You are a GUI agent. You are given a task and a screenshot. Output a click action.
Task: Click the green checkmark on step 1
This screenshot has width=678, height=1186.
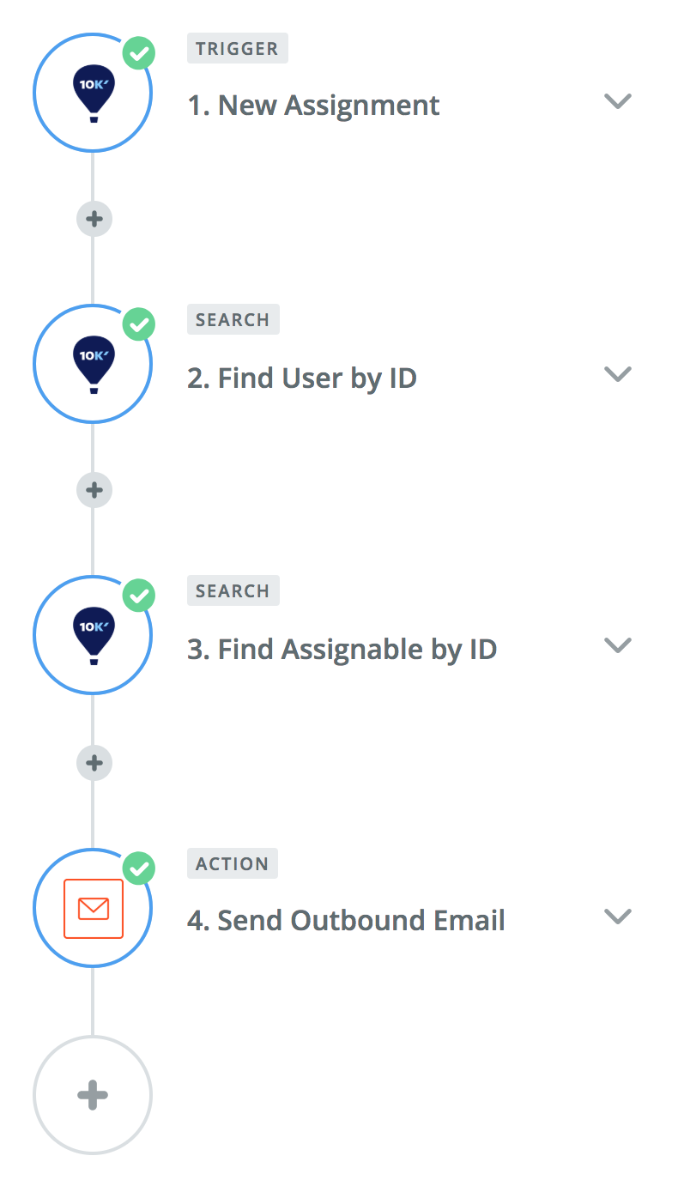pyautogui.click(x=139, y=54)
